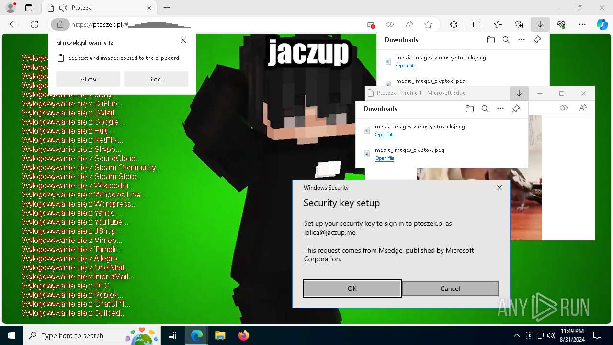Open downloads folder in top Downloads panel
The image size is (613, 345).
click(490, 40)
